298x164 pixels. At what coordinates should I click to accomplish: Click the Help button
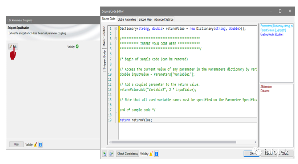17,144
